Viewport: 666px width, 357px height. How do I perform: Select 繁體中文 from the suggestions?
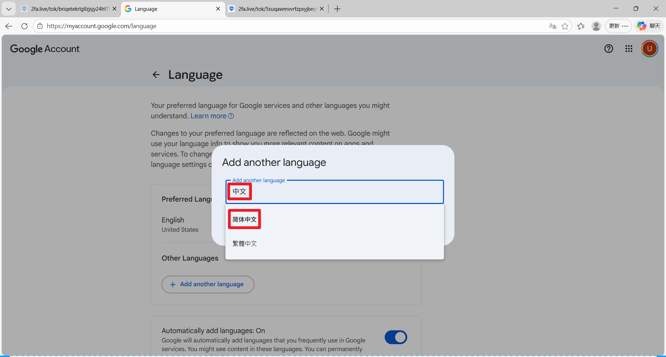245,244
